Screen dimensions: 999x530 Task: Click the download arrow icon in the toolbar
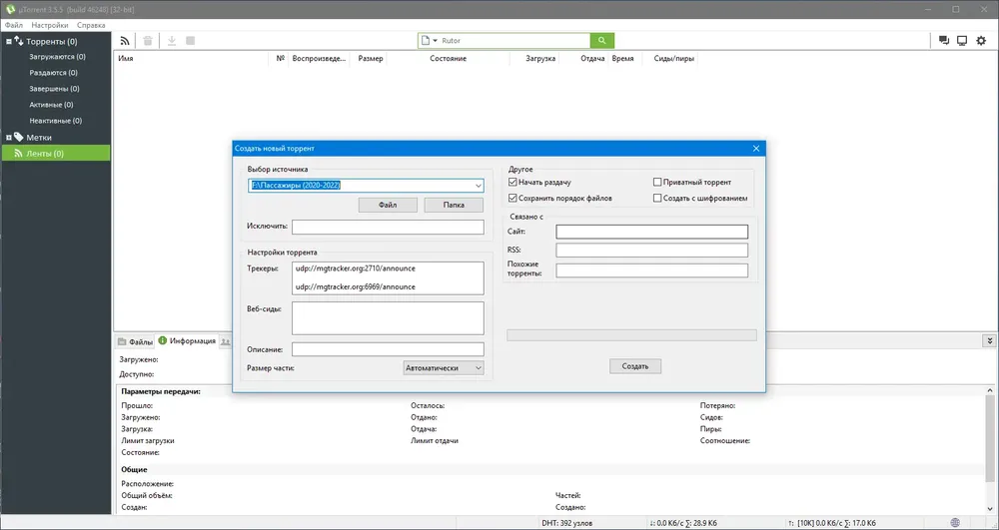click(172, 41)
